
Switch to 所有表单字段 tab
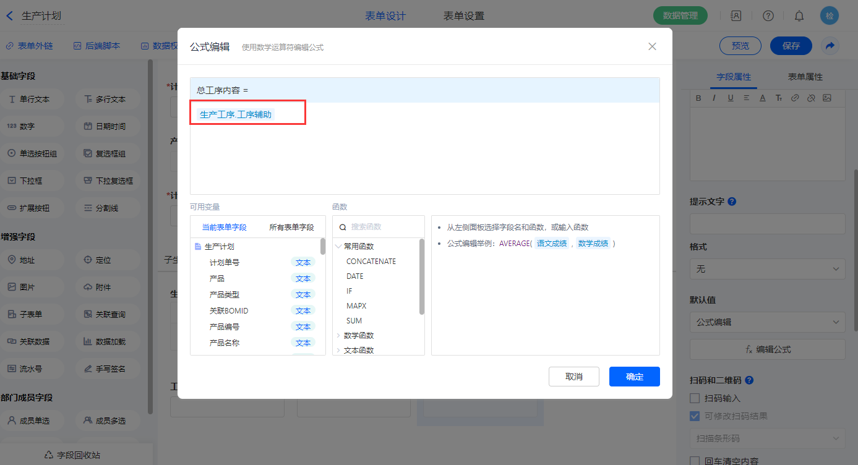[x=291, y=227]
